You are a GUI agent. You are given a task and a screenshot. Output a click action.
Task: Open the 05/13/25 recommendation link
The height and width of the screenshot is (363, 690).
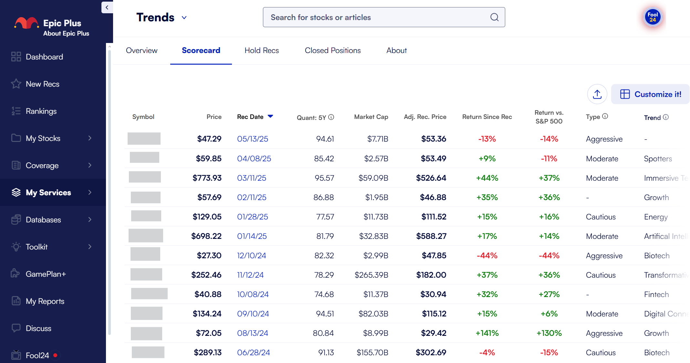(x=252, y=139)
